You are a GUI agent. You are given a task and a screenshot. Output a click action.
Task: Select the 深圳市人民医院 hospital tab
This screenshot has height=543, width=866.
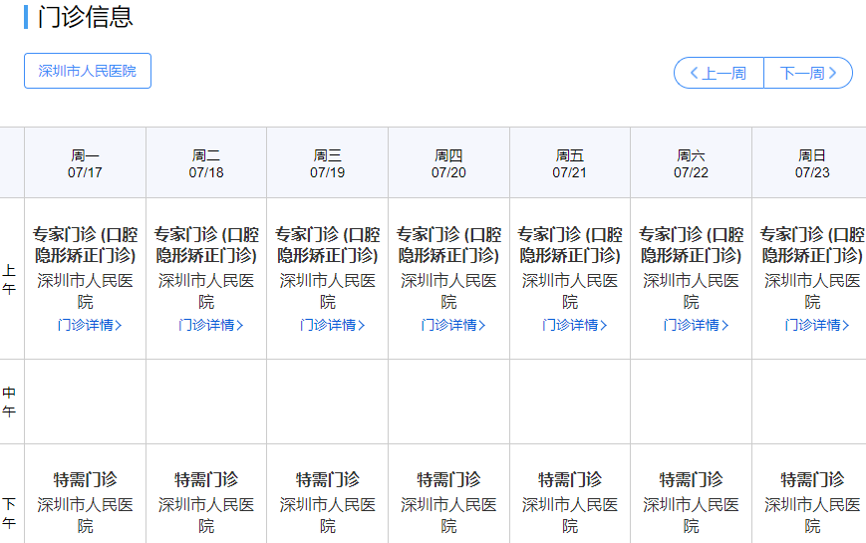[x=88, y=71]
